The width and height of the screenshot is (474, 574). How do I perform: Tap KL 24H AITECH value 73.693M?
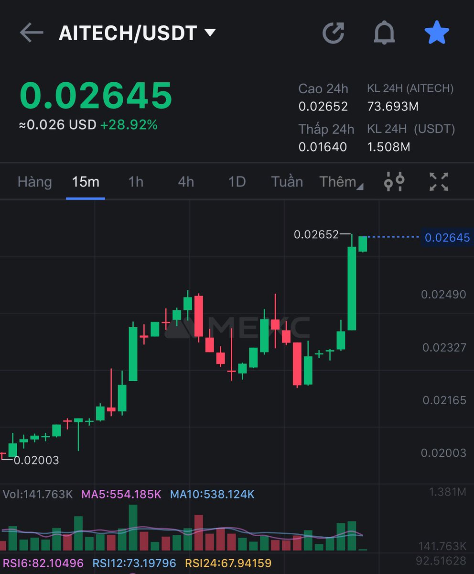tap(393, 107)
